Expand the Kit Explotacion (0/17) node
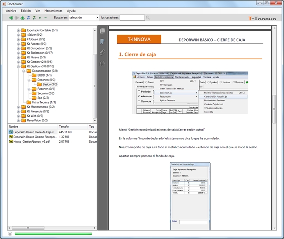284x239 pixels. pyautogui.click(x=18, y=53)
